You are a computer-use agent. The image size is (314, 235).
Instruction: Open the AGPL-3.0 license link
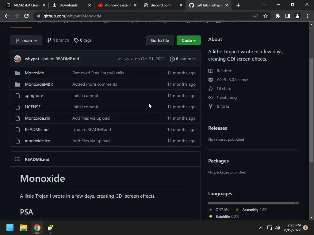(232, 80)
